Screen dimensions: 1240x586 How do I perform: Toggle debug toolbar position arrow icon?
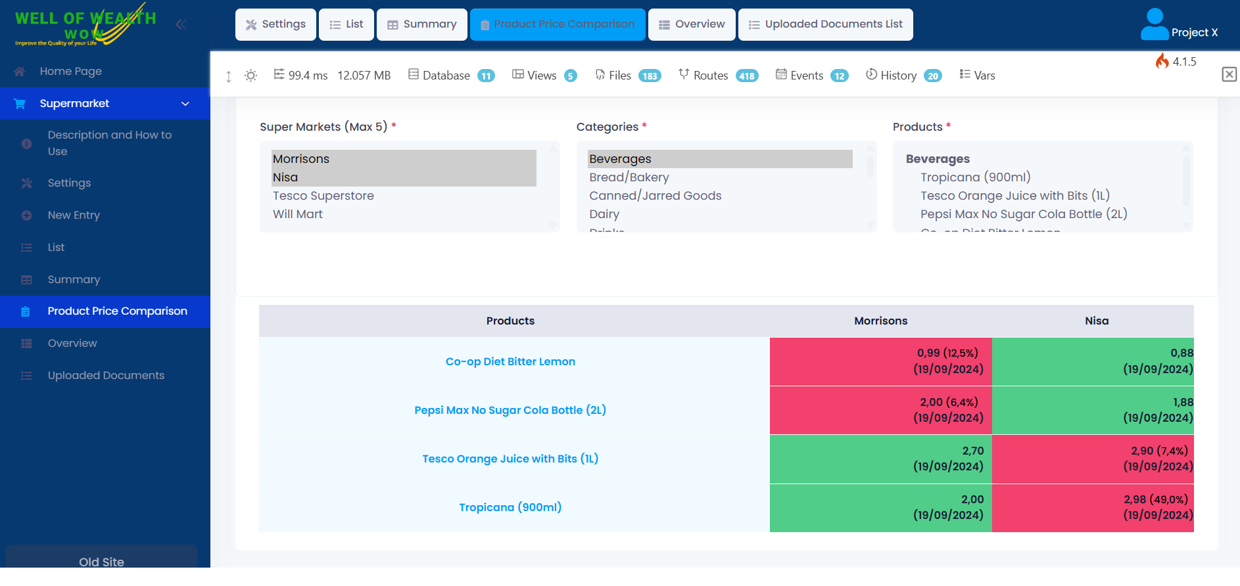pos(228,76)
